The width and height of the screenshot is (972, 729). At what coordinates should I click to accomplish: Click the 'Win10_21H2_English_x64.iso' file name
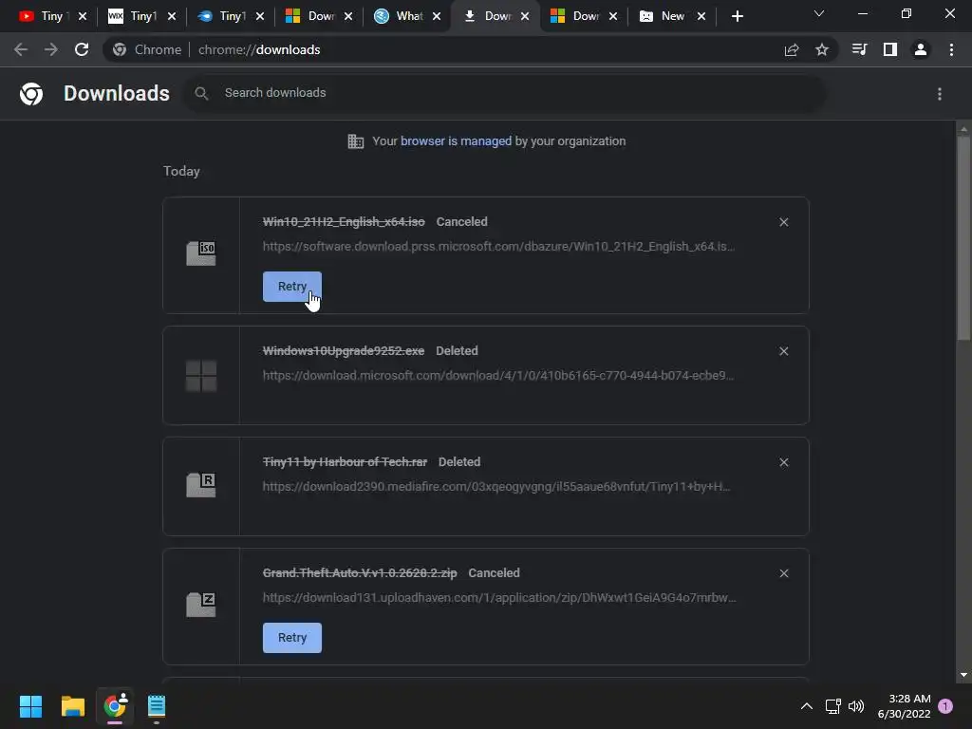coord(344,222)
